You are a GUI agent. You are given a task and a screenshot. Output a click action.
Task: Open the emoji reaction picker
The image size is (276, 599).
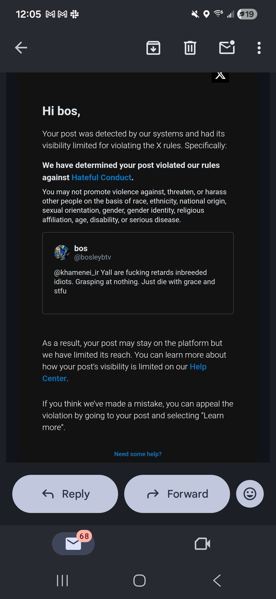(250, 494)
